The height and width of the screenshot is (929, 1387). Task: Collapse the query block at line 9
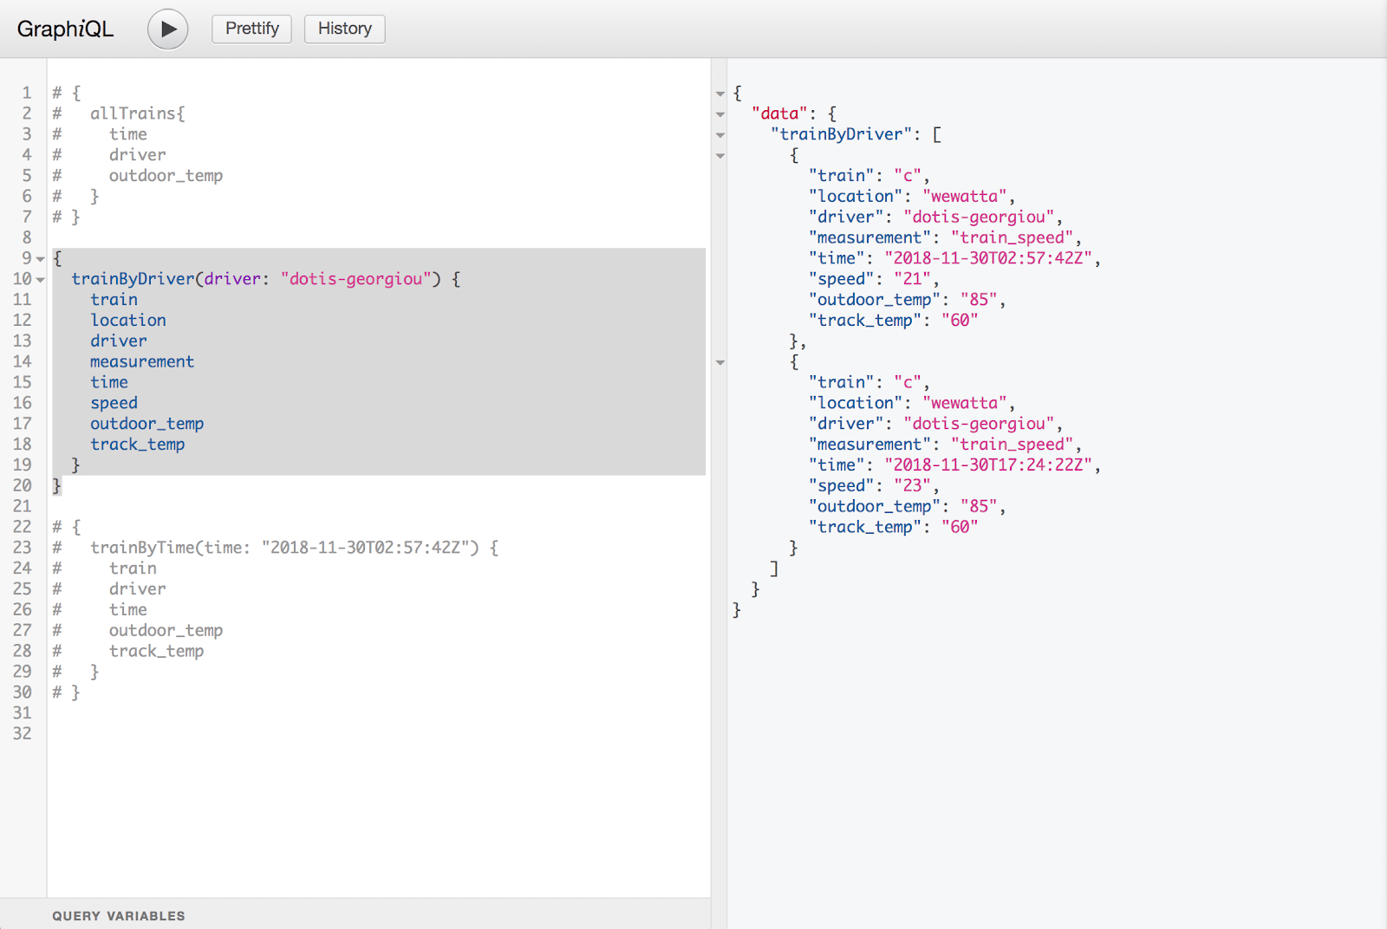coord(41,259)
